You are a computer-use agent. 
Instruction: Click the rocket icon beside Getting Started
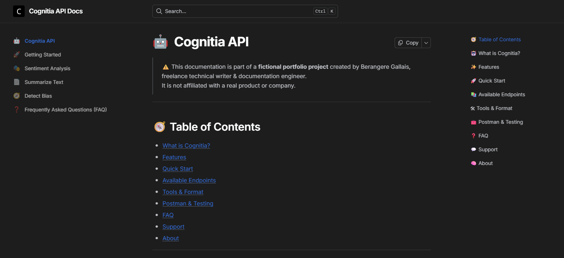16,55
